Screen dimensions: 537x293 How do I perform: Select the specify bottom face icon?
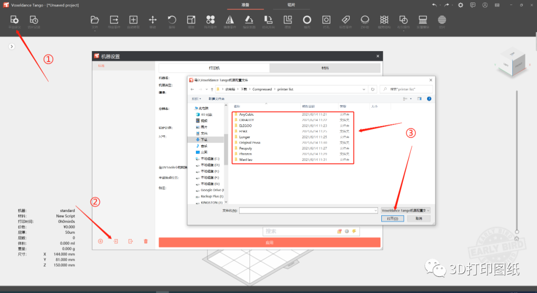click(x=249, y=20)
